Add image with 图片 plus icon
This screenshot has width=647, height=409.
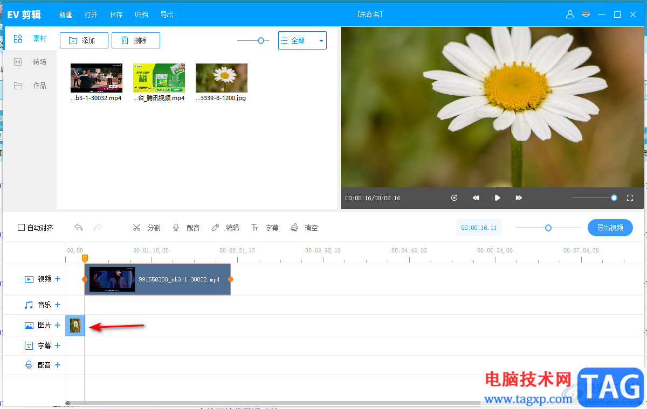(x=58, y=325)
